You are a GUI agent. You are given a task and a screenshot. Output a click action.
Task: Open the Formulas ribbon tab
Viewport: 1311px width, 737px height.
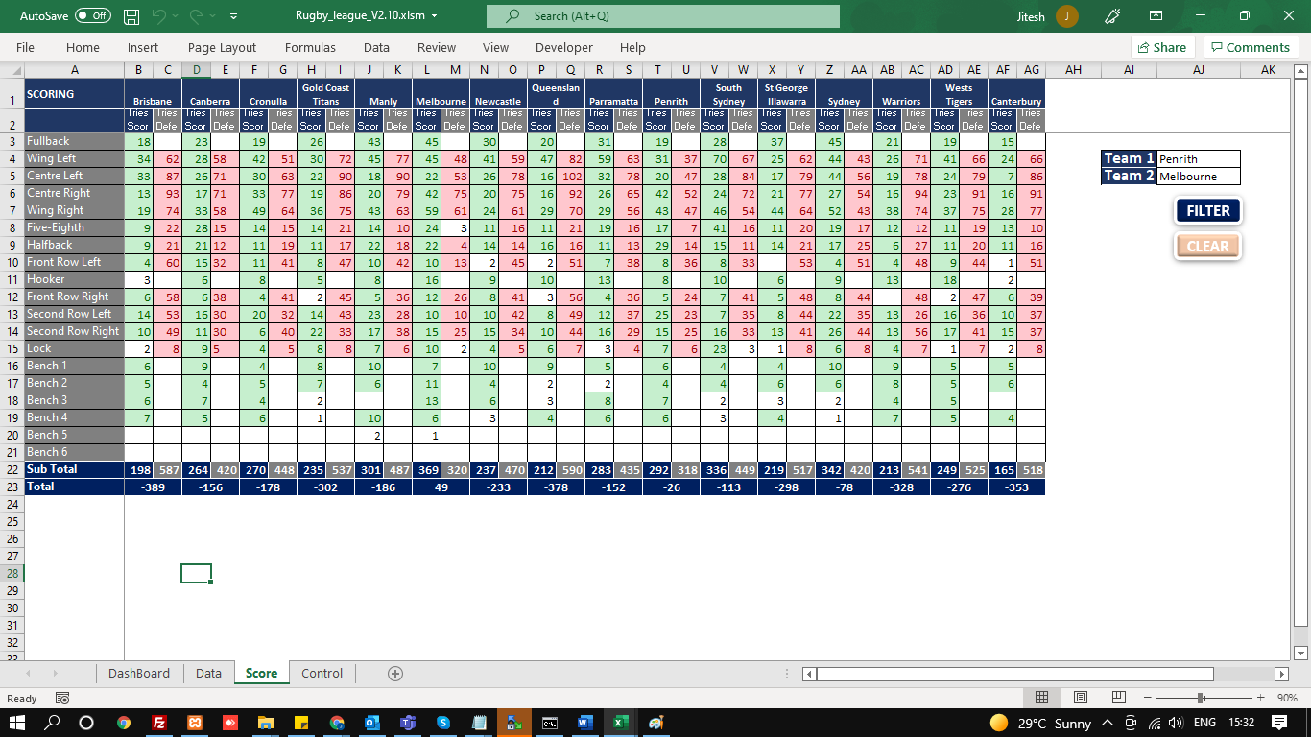point(310,47)
